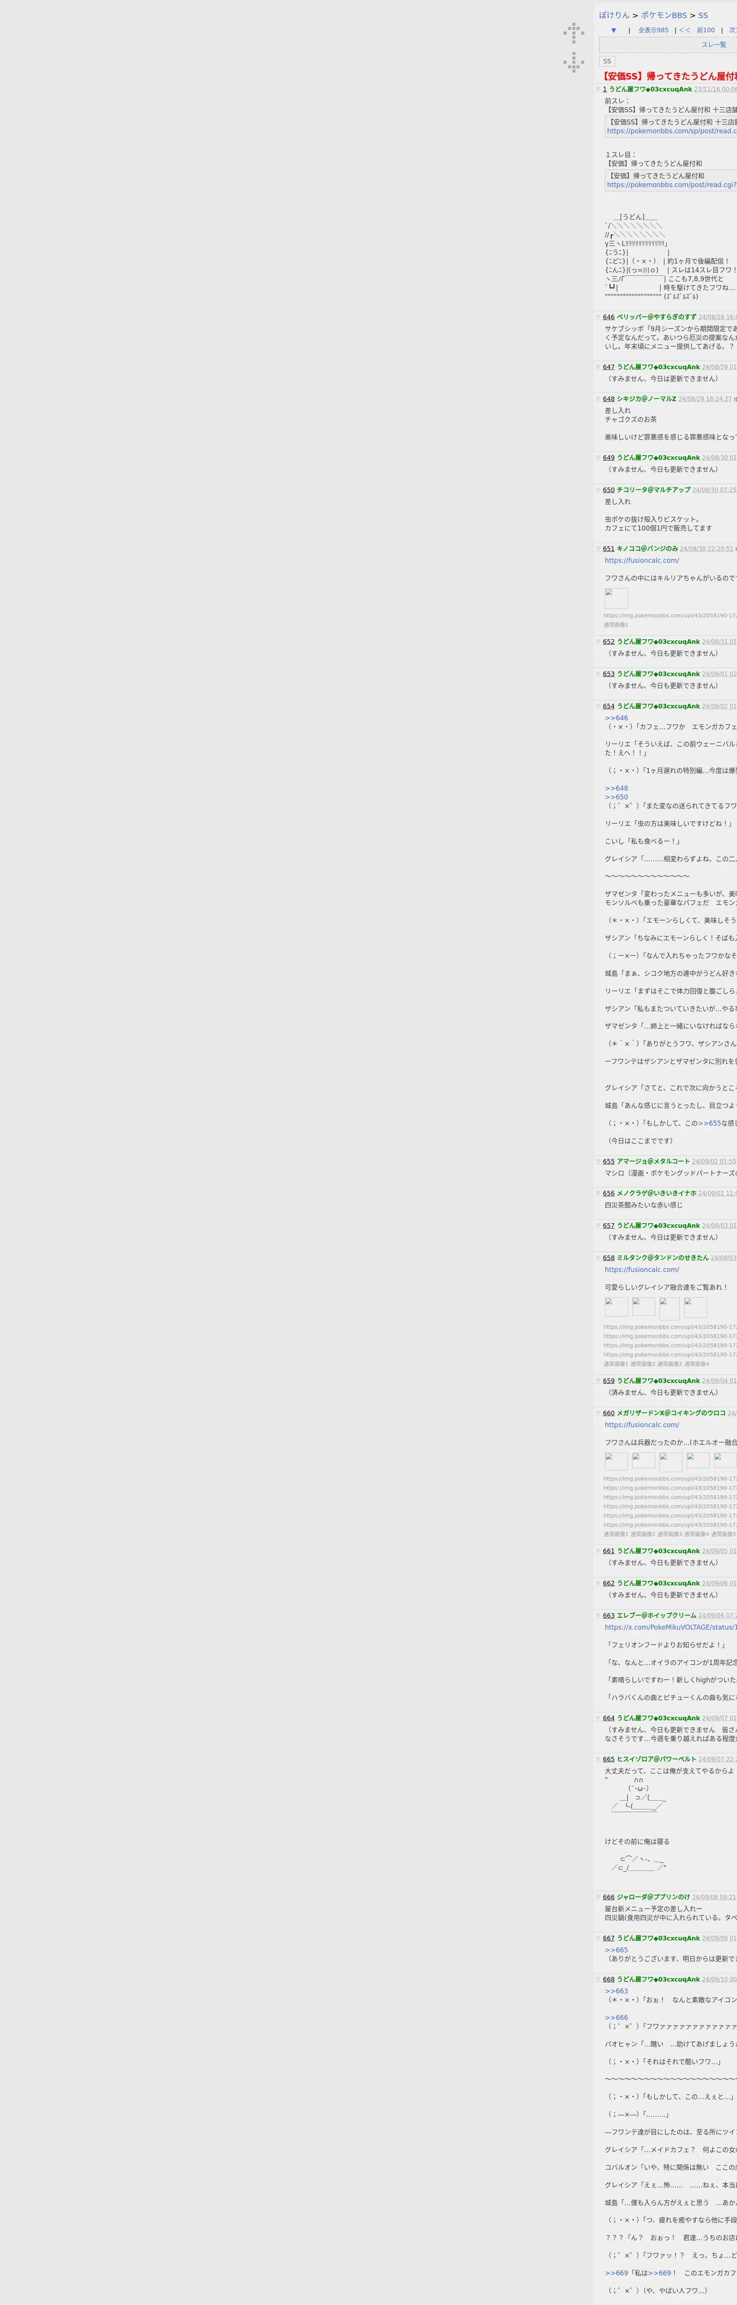The height and width of the screenshot is (2305, 737).
Task: Click the scroll-to-bottom pixel arrow icon
Action: click(573, 63)
